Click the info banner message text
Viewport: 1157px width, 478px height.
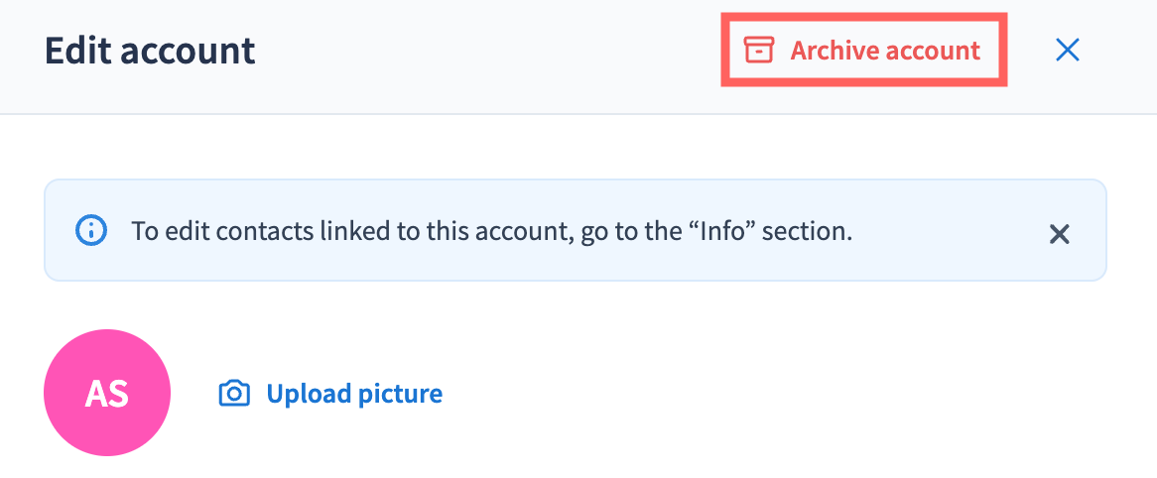(x=491, y=232)
